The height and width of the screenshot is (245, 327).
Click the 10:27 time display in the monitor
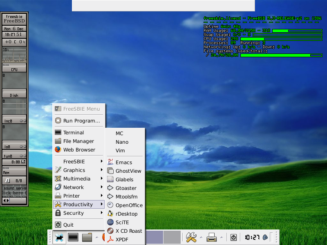click(x=14, y=35)
